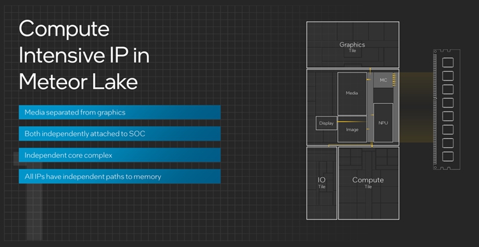Select 'Independent core complex' bar
479x247 pixels.
(x=119, y=155)
